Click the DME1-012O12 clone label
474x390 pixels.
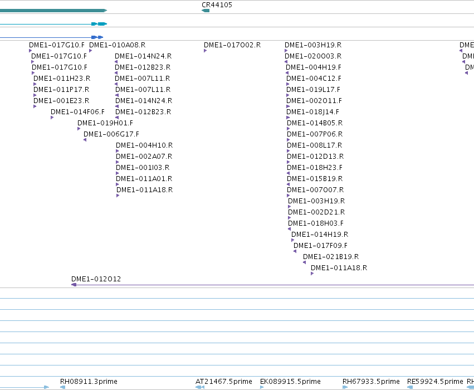coord(96,279)
